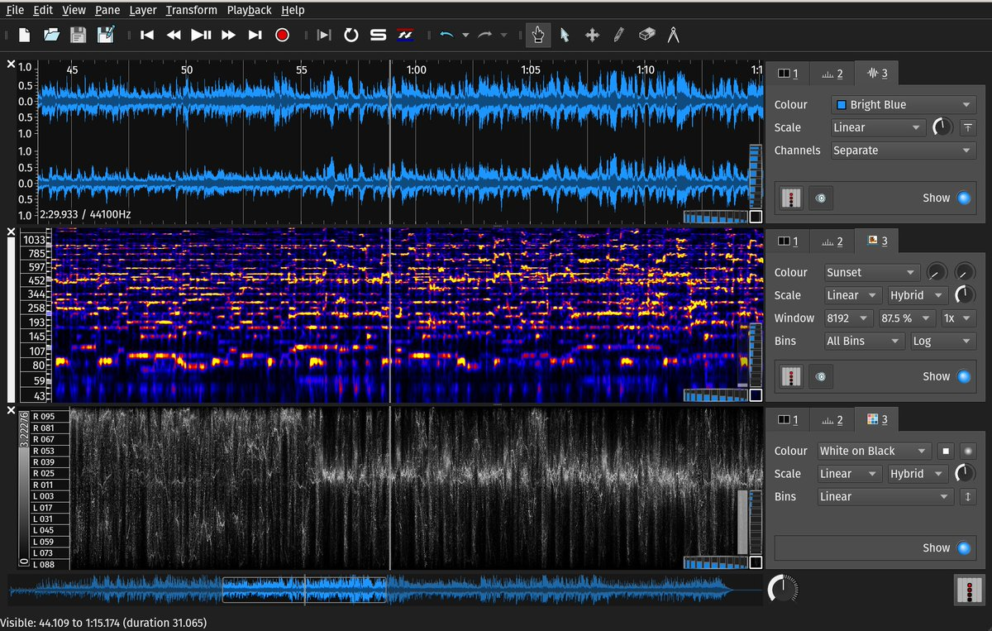Choose the Erase tool
Image resolution: width=992 pixels, height=631 pixels.
(646, 35)
